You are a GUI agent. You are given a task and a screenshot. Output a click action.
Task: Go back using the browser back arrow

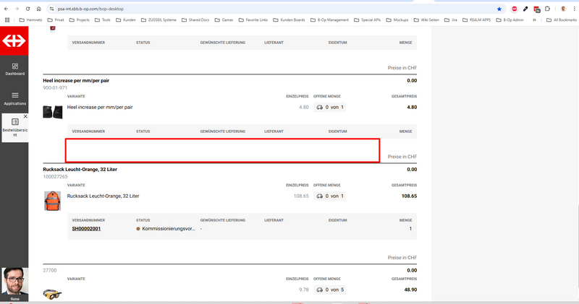7,9
